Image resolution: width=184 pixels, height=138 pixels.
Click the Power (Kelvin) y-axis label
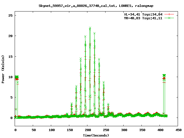point(3,69)
